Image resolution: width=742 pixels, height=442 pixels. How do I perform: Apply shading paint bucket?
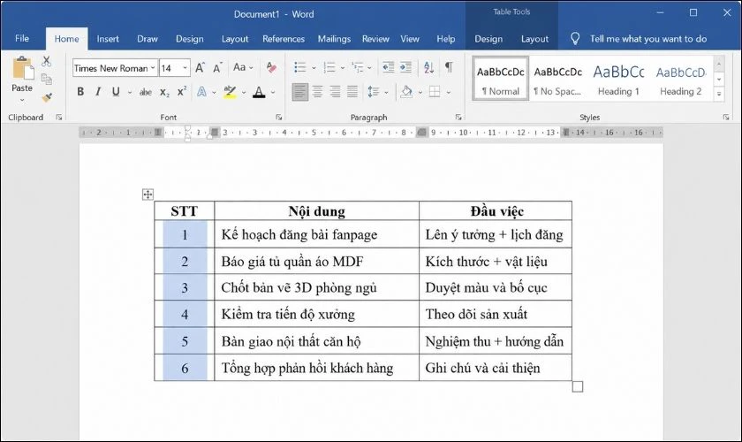coord(406,92)
